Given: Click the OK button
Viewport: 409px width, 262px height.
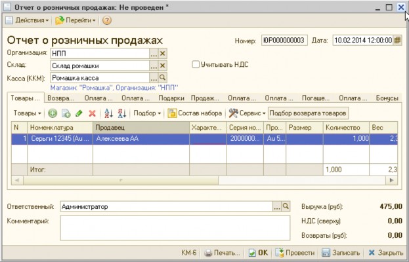Looking at the screenshot, I should [x=258, y=253].
